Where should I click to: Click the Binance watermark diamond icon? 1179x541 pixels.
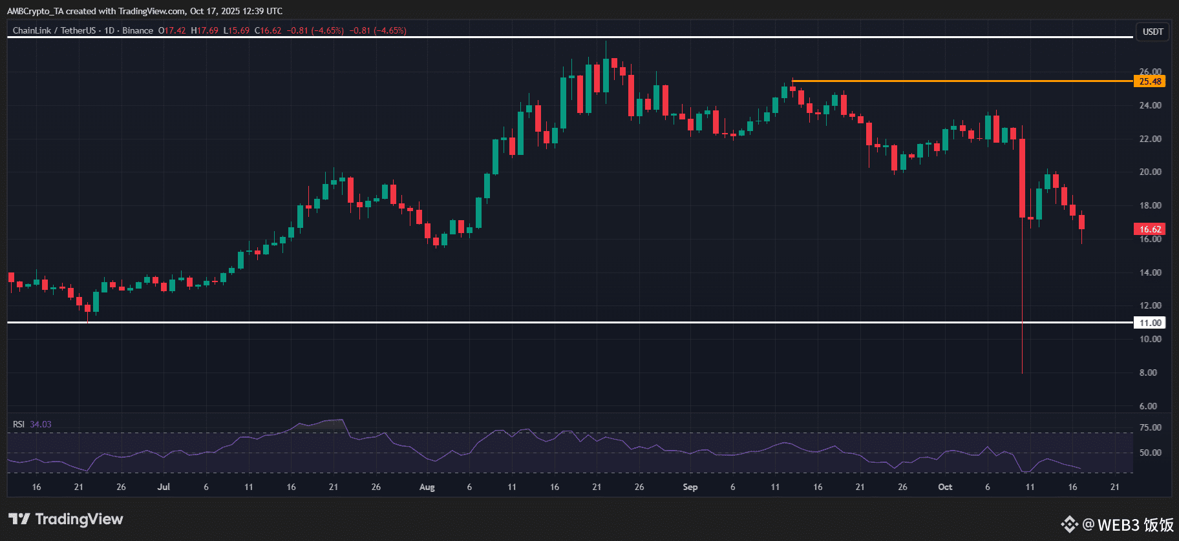[x=1070, y=524]
